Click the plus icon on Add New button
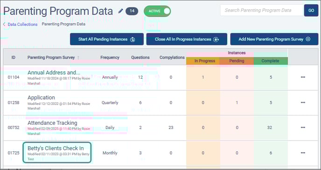321x170 pixels. (308, 39)
